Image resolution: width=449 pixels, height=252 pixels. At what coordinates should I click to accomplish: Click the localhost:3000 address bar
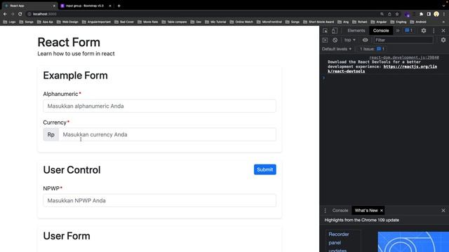201,14
